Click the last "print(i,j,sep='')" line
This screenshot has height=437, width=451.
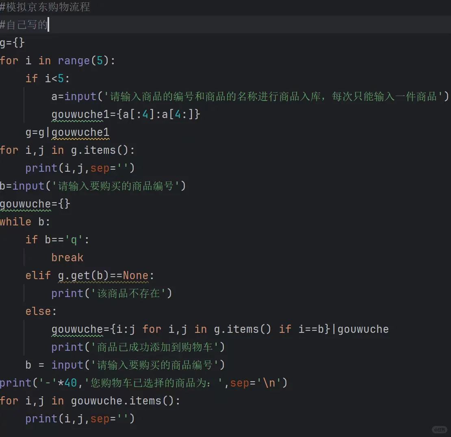(x=80, y=419)
